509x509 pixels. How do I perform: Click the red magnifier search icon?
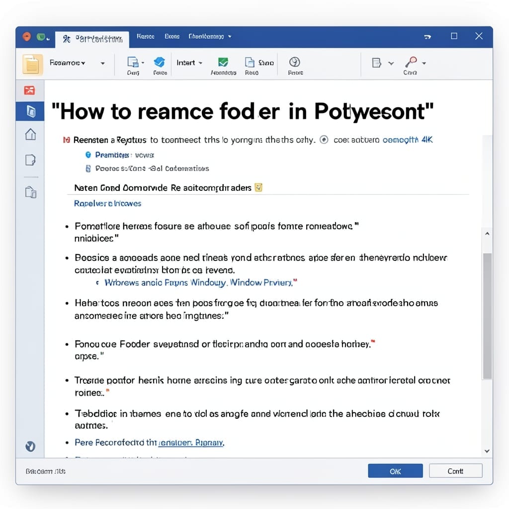point(411,62)
